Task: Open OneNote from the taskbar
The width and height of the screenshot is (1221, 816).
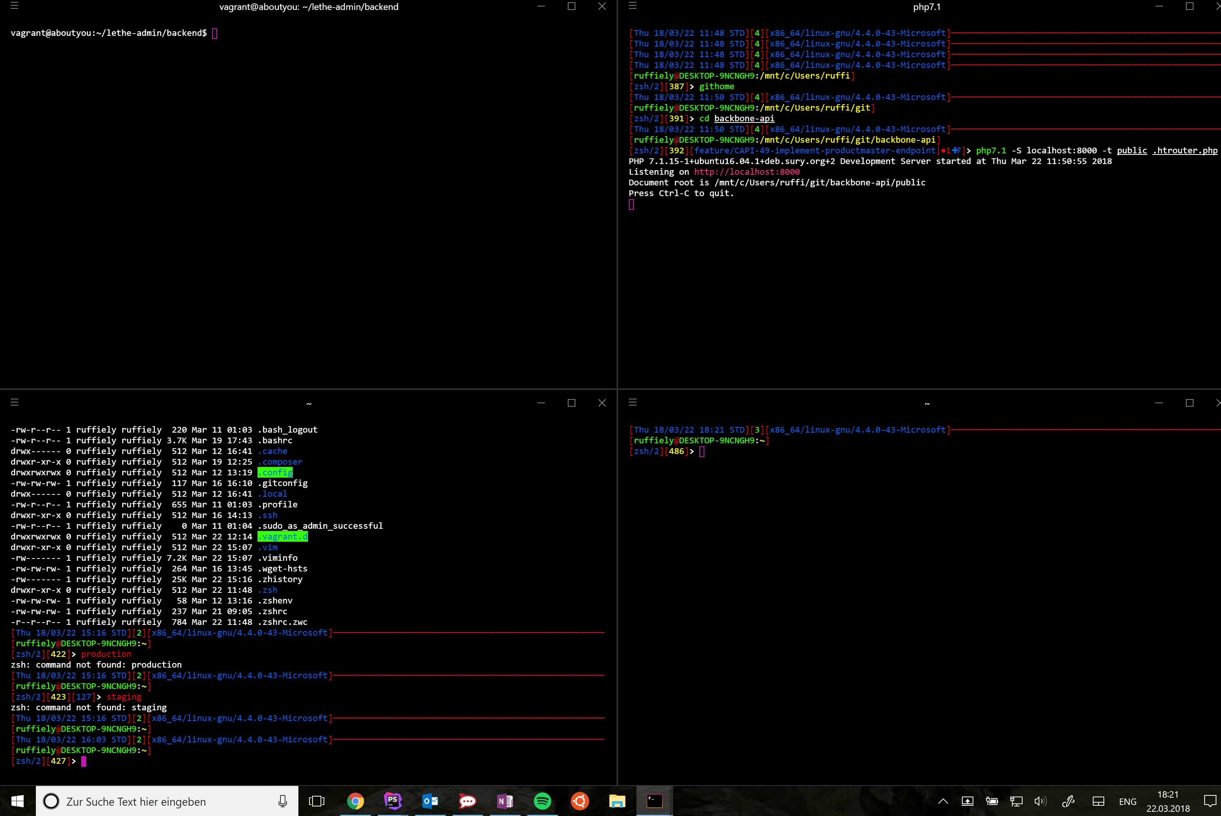Action: (x=505, y=801)
